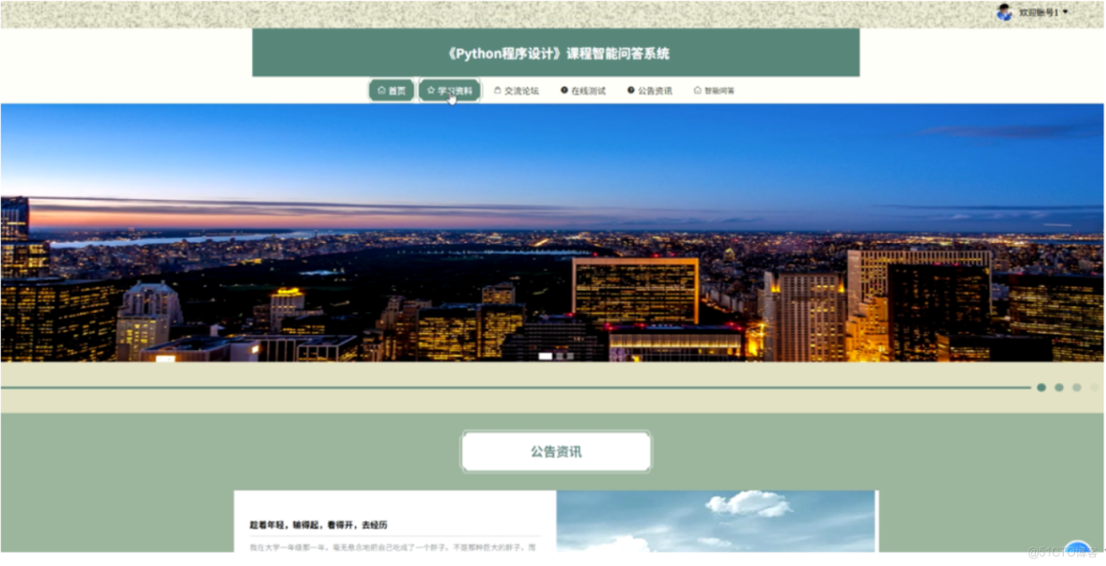Expand the 欢迎账号1 account dropdown
The width and height of the screenshot is (1106, 566).
pyautogui.click(x=1066, y=10)
